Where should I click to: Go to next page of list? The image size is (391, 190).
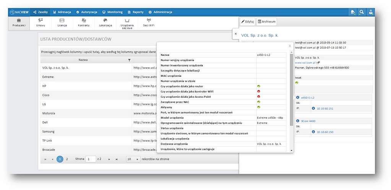[109, 159]
